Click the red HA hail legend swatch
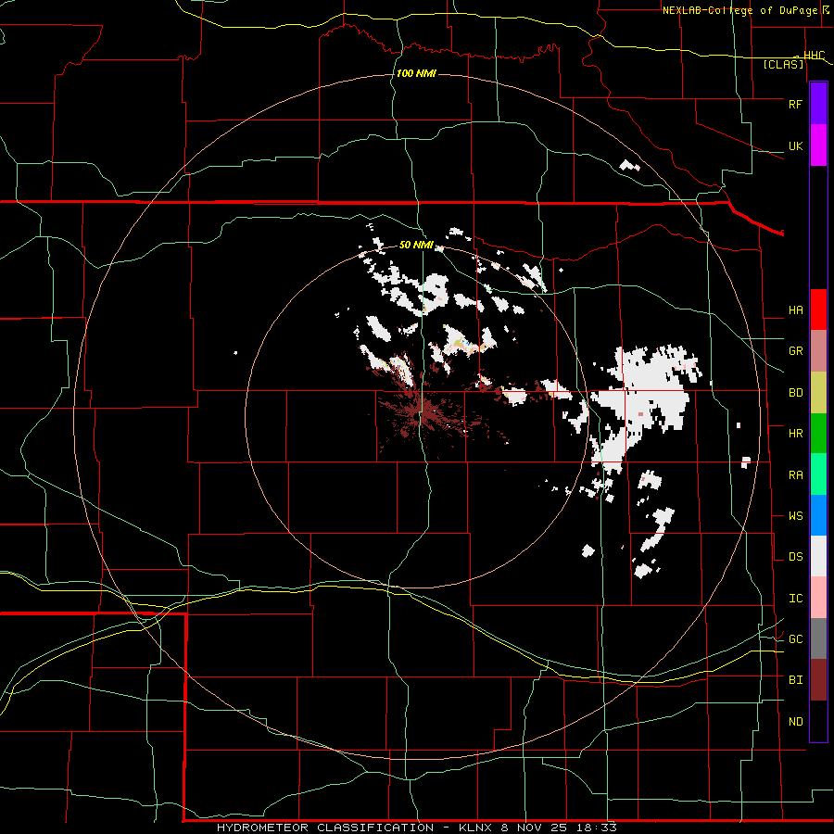Viewport: 834px width, 834px height. (818, 310)
